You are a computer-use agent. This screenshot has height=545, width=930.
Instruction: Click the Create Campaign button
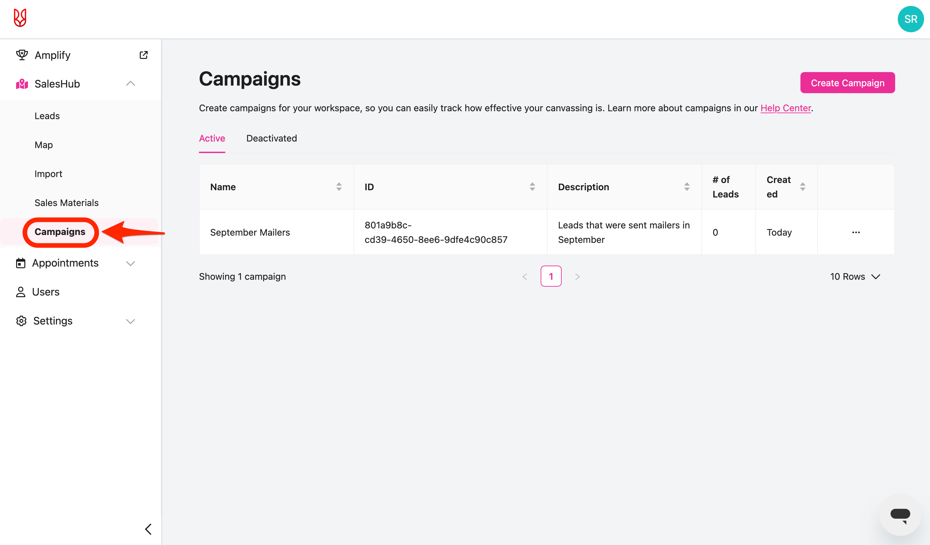pos(847,83)
